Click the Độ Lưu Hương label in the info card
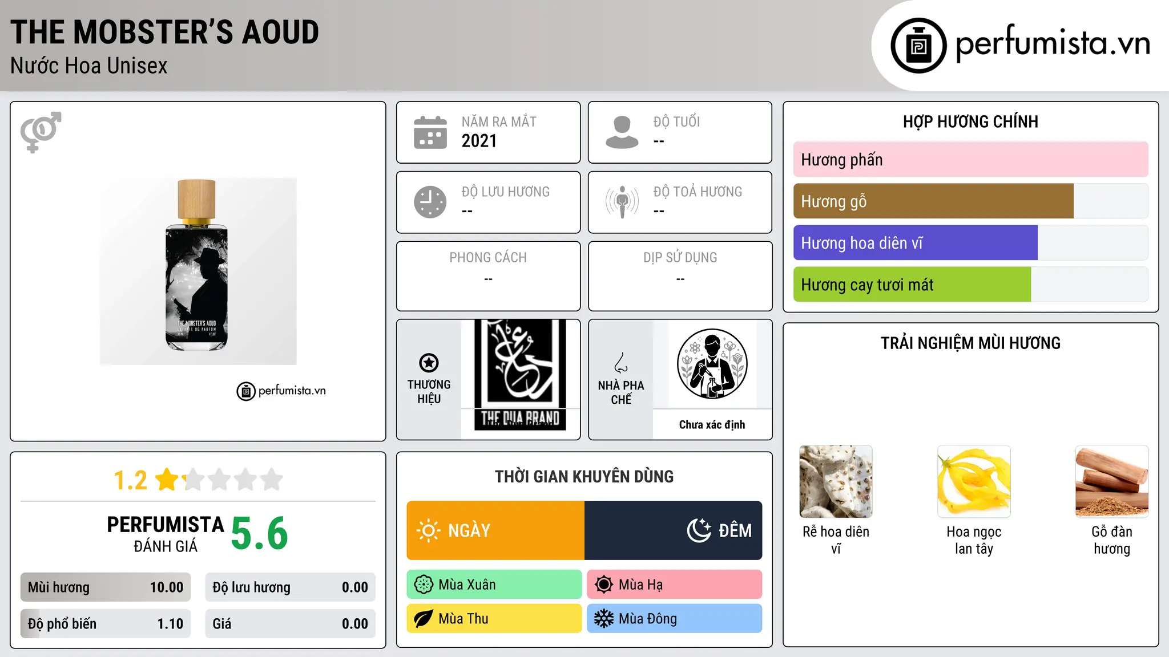The image size is (1169, 657). (x=506, y=192)
